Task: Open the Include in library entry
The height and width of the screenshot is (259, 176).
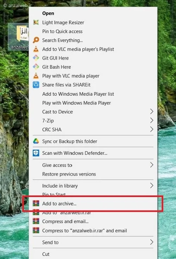Action: pos(93,186)
